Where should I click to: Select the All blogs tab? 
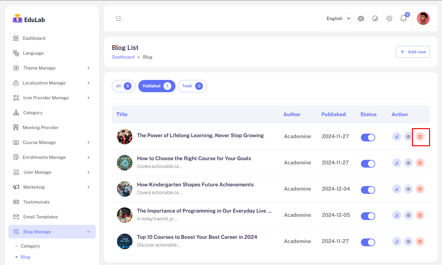[123, 86]
